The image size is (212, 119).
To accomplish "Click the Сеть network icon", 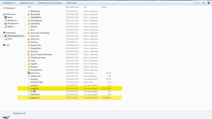I will point(4,45).
